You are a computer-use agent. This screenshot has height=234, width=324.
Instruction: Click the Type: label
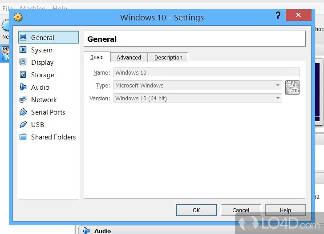point(103,86)
